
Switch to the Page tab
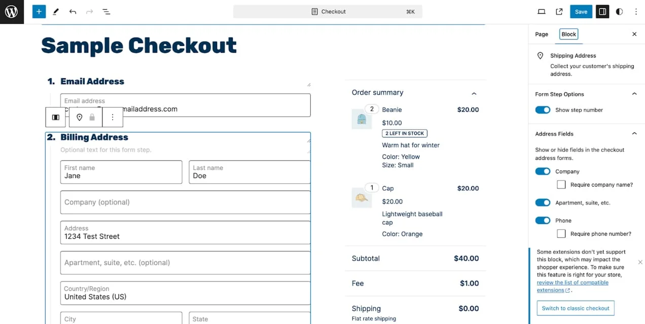pyautogui.click(x=541, y=34)
